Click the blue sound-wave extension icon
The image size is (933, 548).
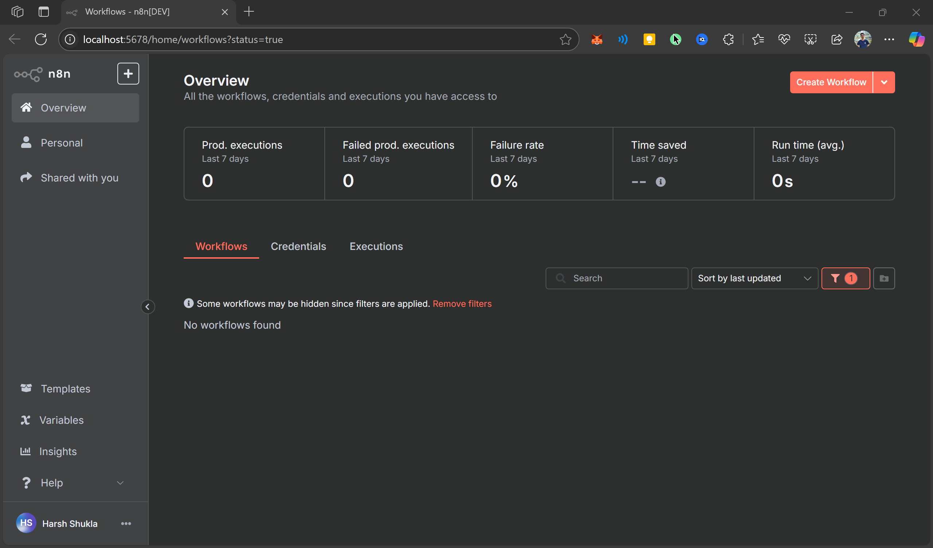click(x=623, y=39)
